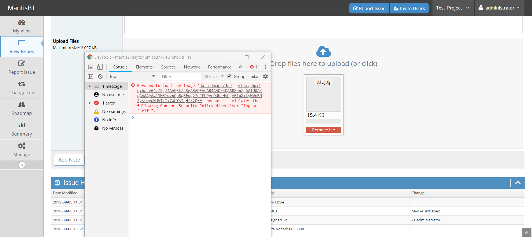Viewport: 532px width, 237px height.
Task: Click the DevTools inspect element icon
Action: point(90,67)
